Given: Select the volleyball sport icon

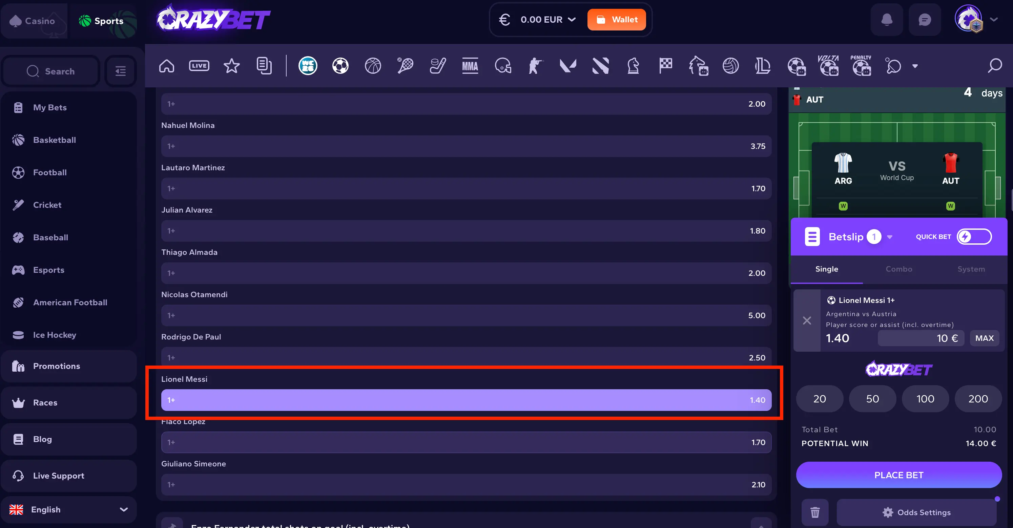Looking at the screenshot, I should pos(731,66).
